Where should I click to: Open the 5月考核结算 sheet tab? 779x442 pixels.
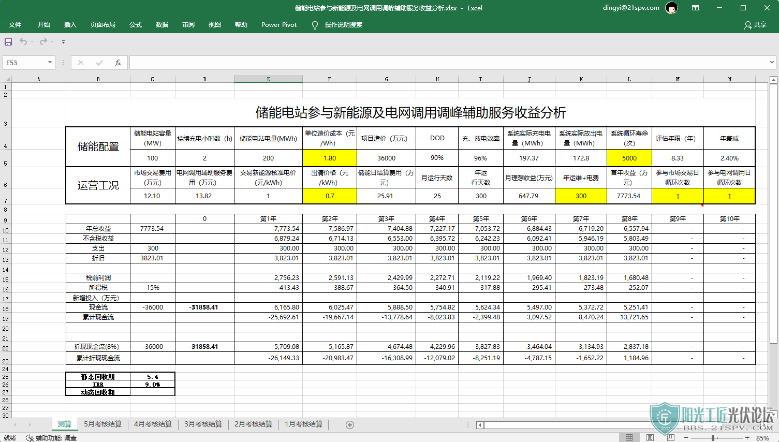(103, 424)
